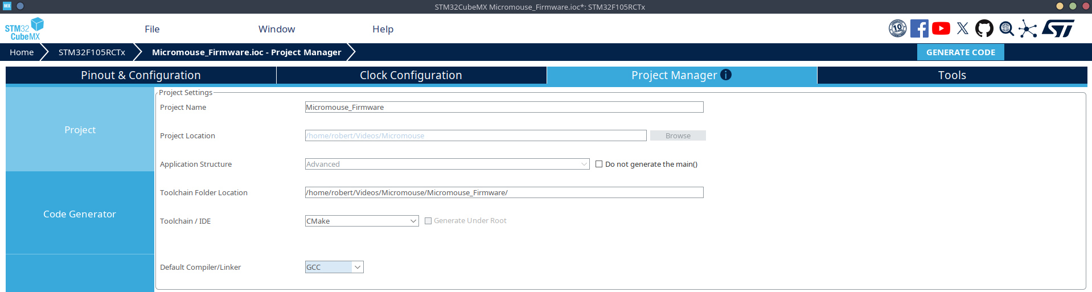Click the Project Name input field
The width and height of the screenshot is (1092, 292).
pyautogui.click(x=504, y=107)
